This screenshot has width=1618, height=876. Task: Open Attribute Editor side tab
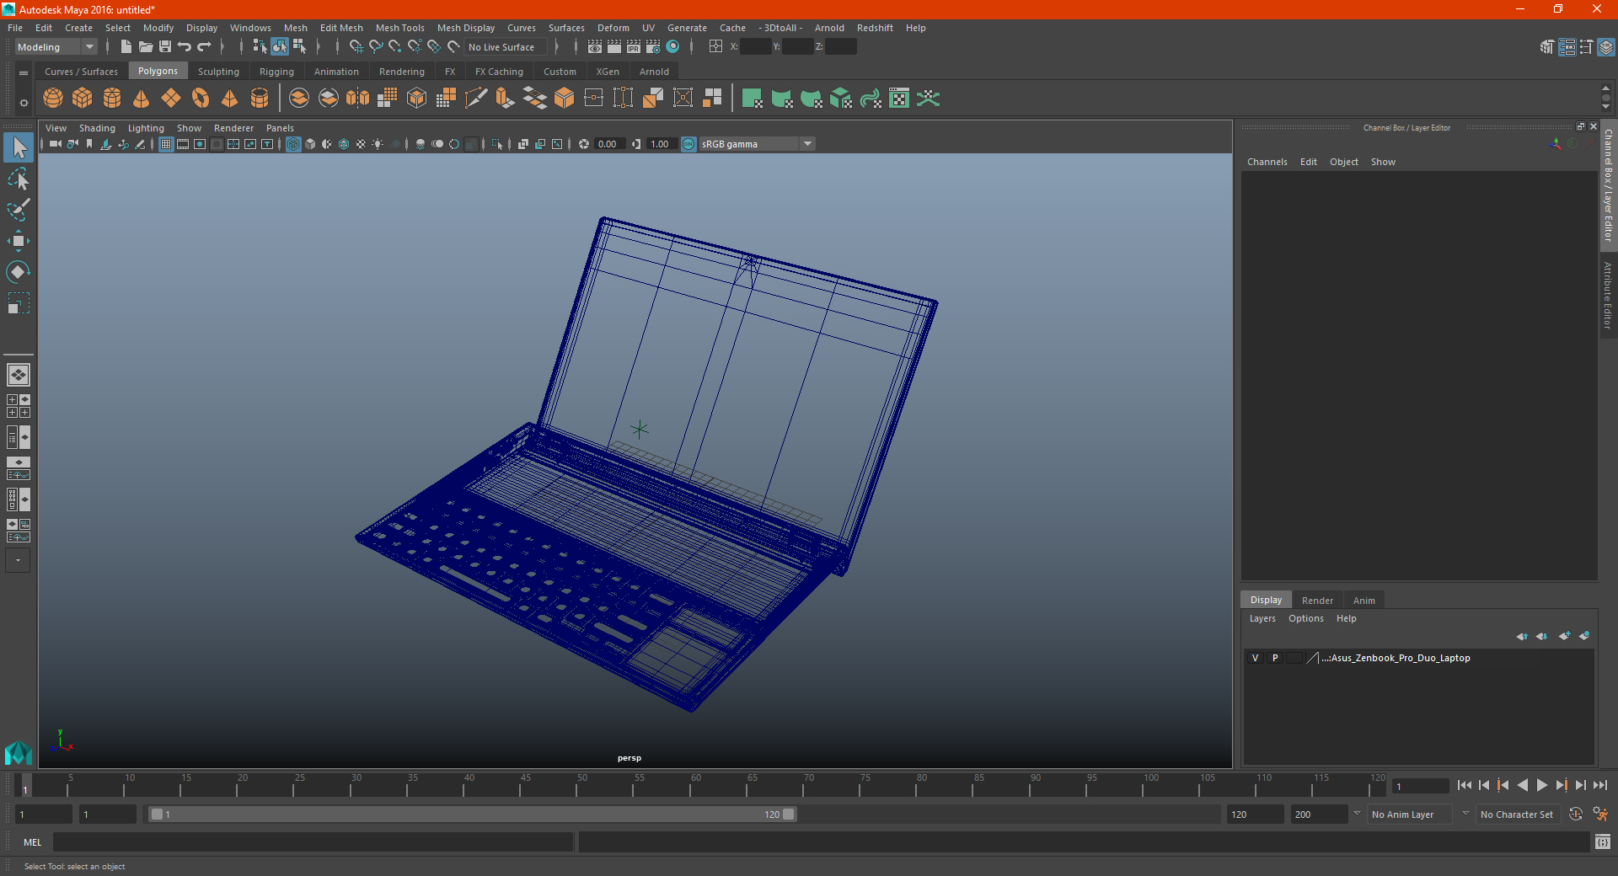[x=1608, y=295]
